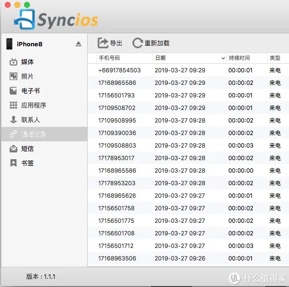
Task: Click duration 00:00:03 in the 17156501712 row
Action: click(241, 246)
